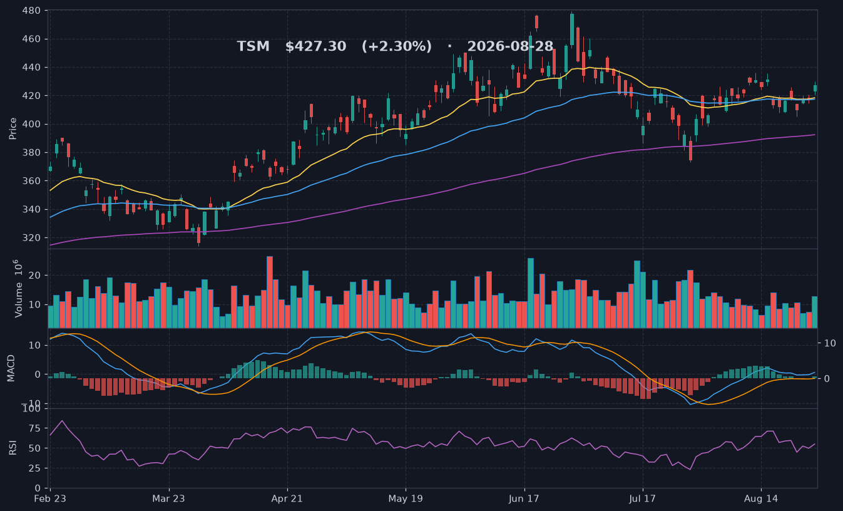Click the Jun 17 date label
This screenshot has height=511, width=843.
(x=524, y=499)
